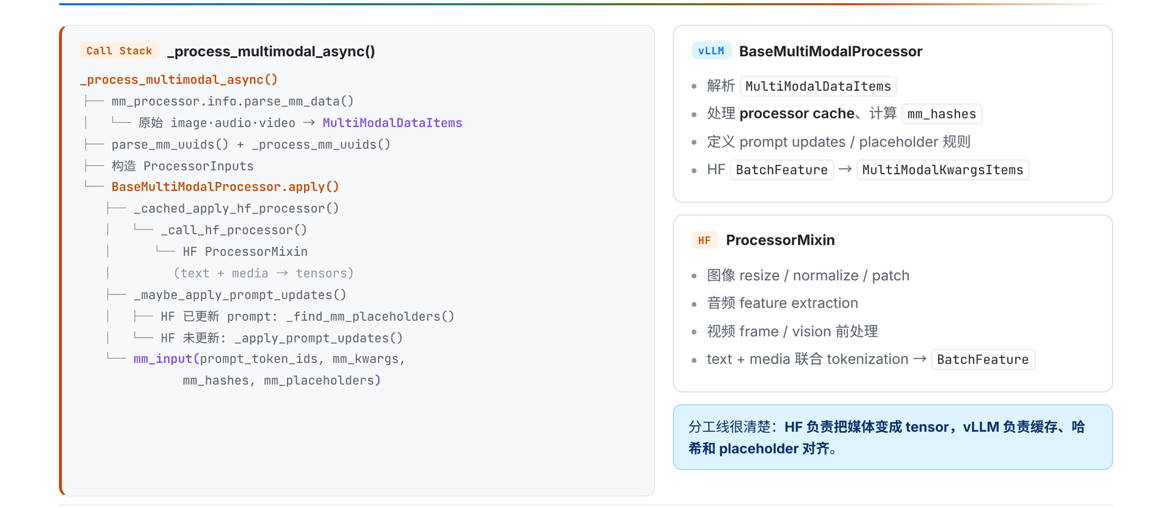The image size is (1172, 508).
Task: Click the purple "mm_input(" text
Action: coord(167,359)
